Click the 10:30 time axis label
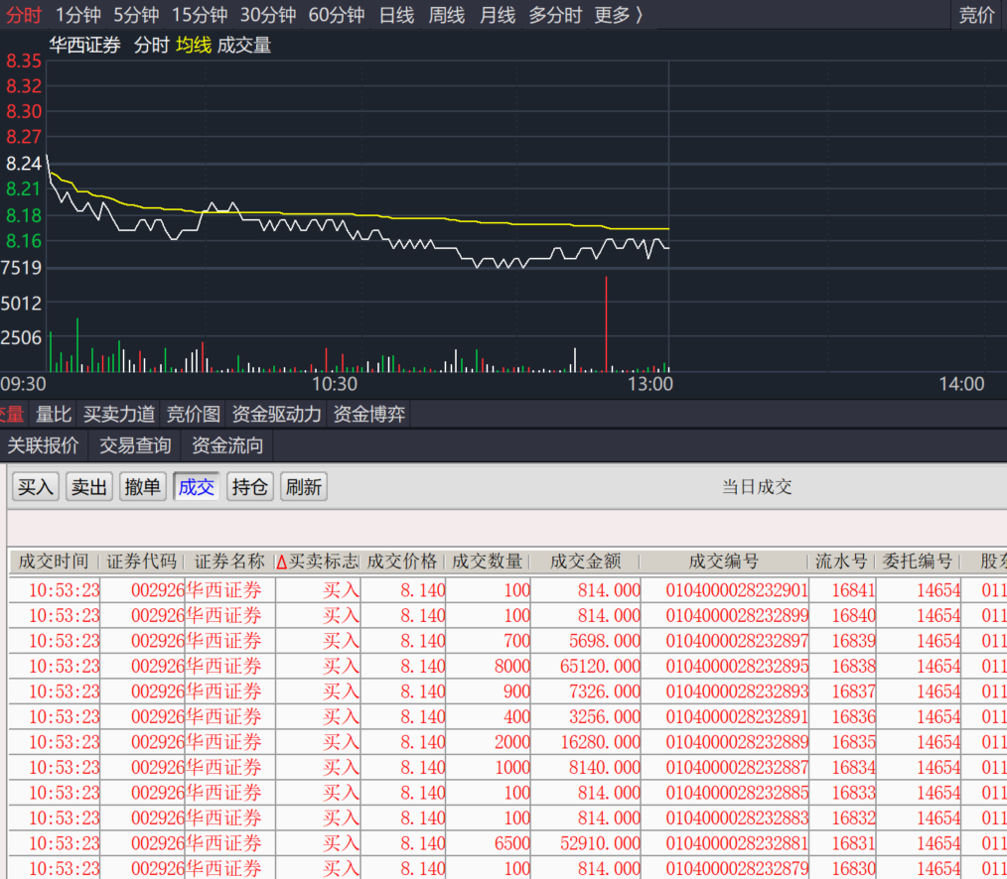Image resolution: width=1007 pixels, height=879 pixels. [x=334, y=384]
